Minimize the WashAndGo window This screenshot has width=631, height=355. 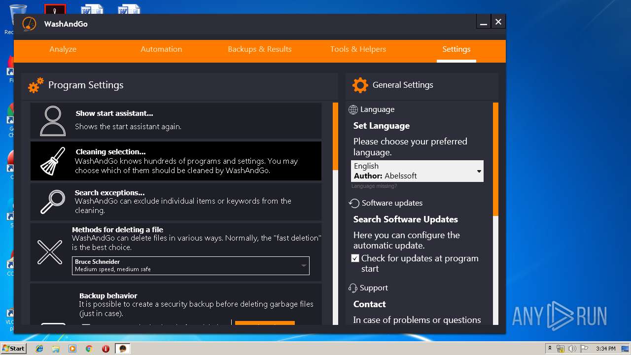[x=484, y=22]
